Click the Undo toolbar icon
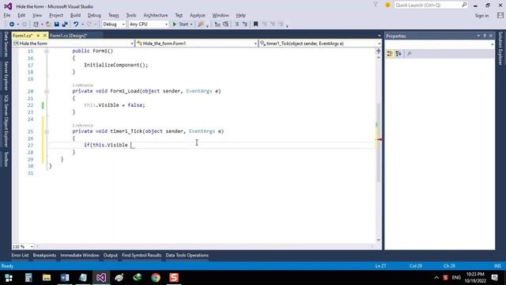This screenshot has height=285, width=506. [76, 25]
